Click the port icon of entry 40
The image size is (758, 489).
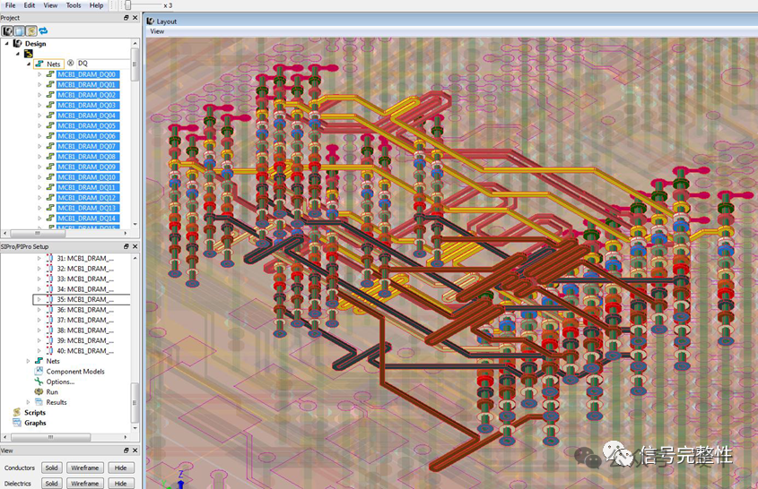[49, 351]
